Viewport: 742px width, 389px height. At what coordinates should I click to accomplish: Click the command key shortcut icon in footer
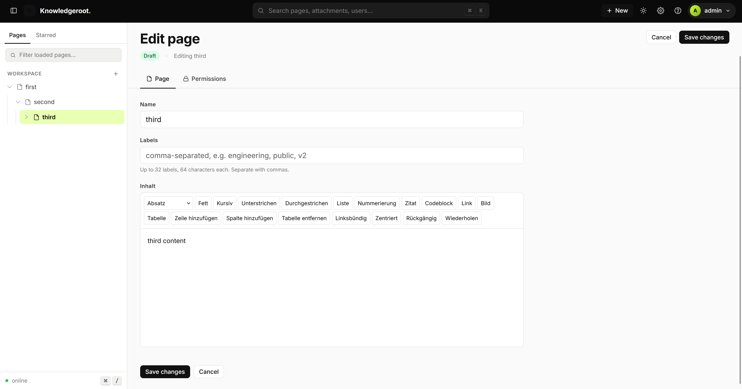click(x=106, y=381)
